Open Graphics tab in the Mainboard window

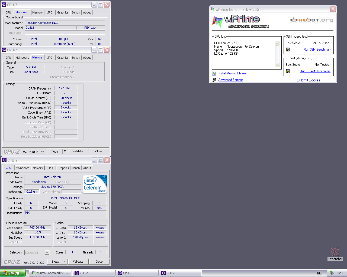[x=63, y=12]
